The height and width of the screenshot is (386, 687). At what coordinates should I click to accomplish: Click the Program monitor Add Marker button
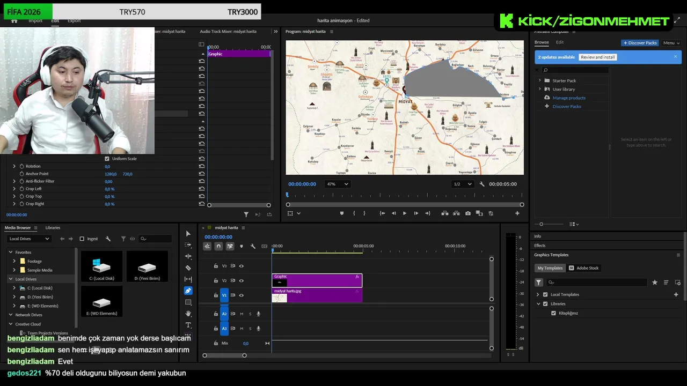(x=342, y=213)
